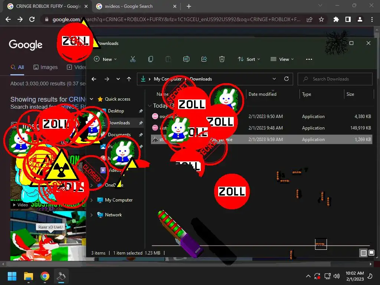Select Desktop in Quick access
This screenshot has height=285, width=380.
[116, 111]
